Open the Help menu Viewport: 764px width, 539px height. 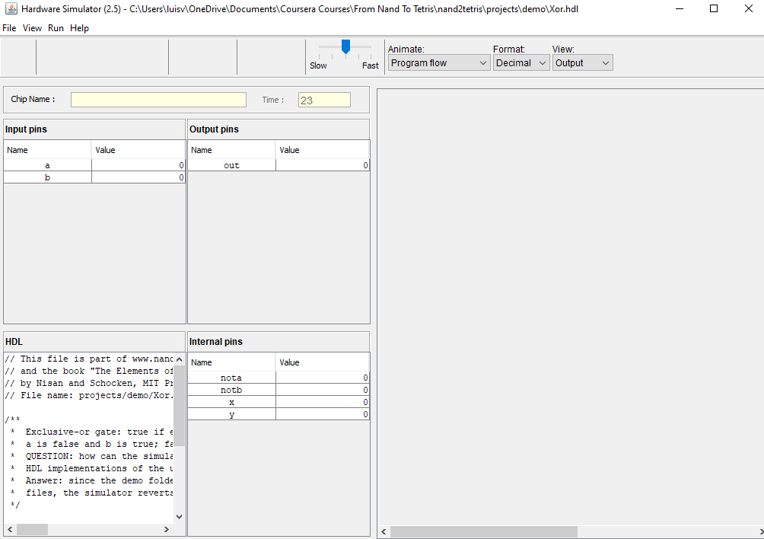pos(79,28)
